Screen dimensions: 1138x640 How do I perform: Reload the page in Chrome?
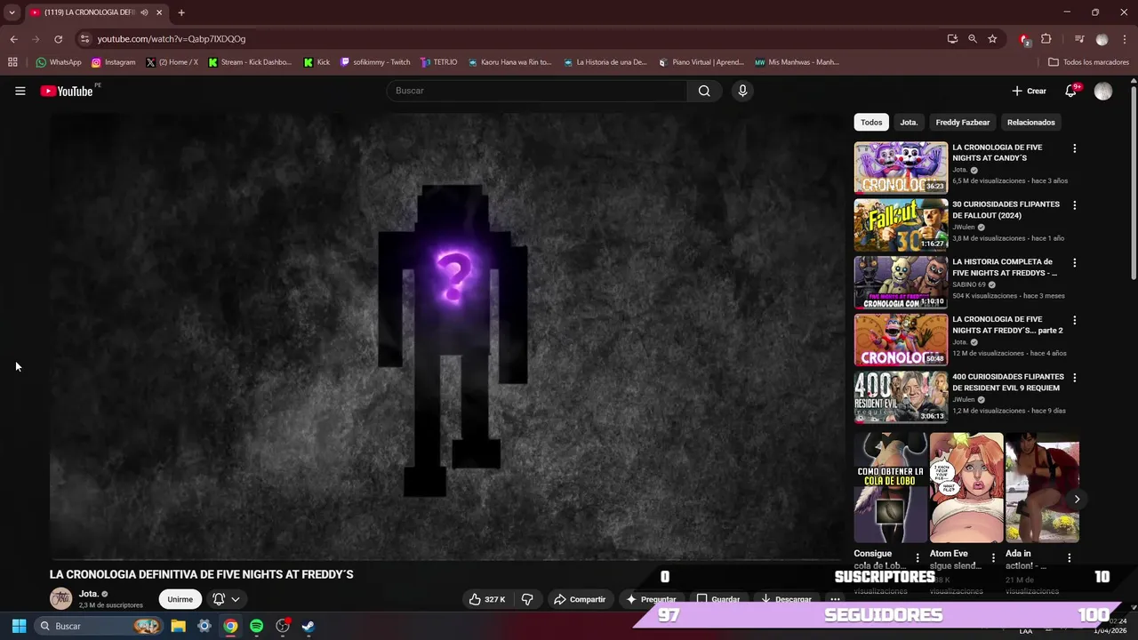58,39
